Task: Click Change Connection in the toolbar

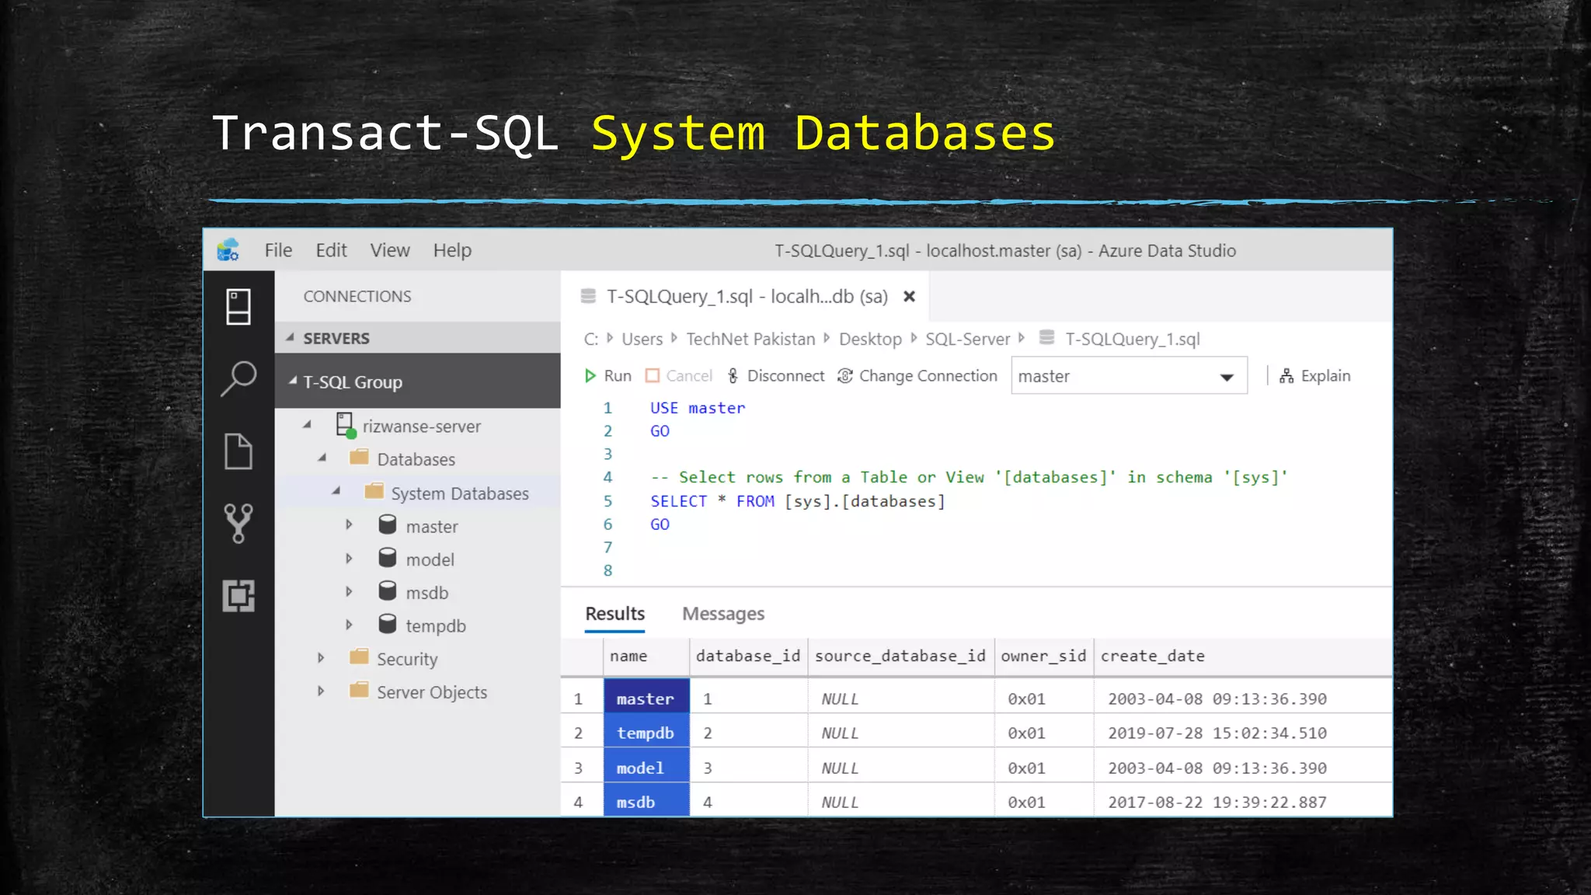Action: tap(917, 376)
